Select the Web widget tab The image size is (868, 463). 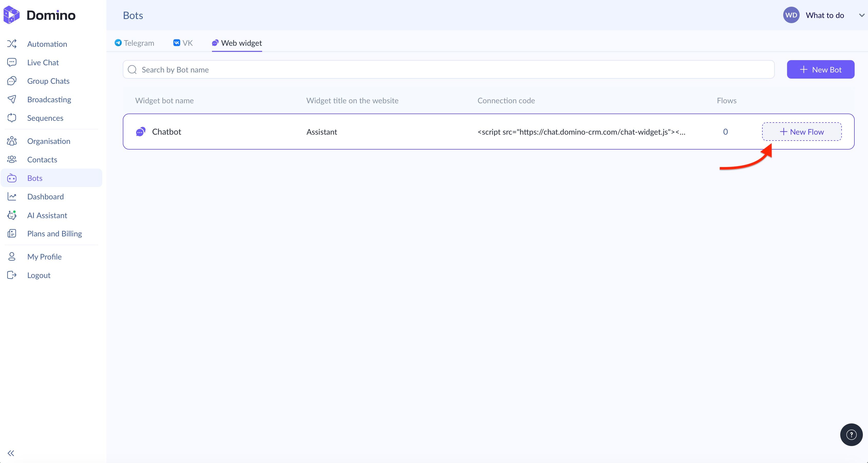point(237,43)
